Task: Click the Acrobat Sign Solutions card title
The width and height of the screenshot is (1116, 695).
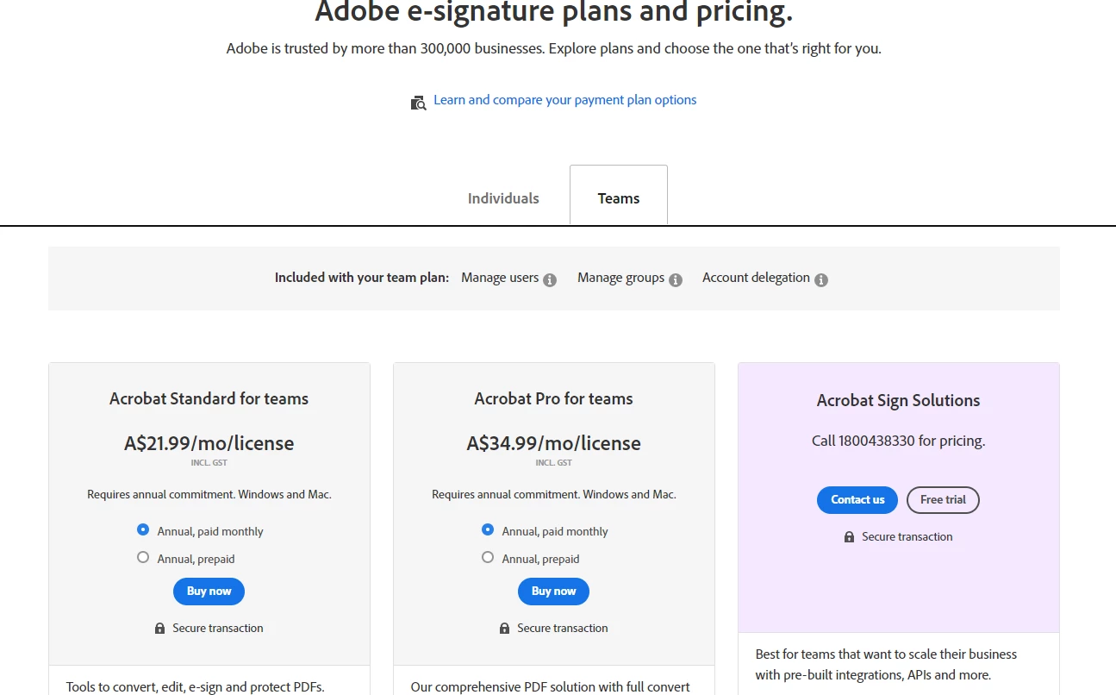Action: click(898, 400)
